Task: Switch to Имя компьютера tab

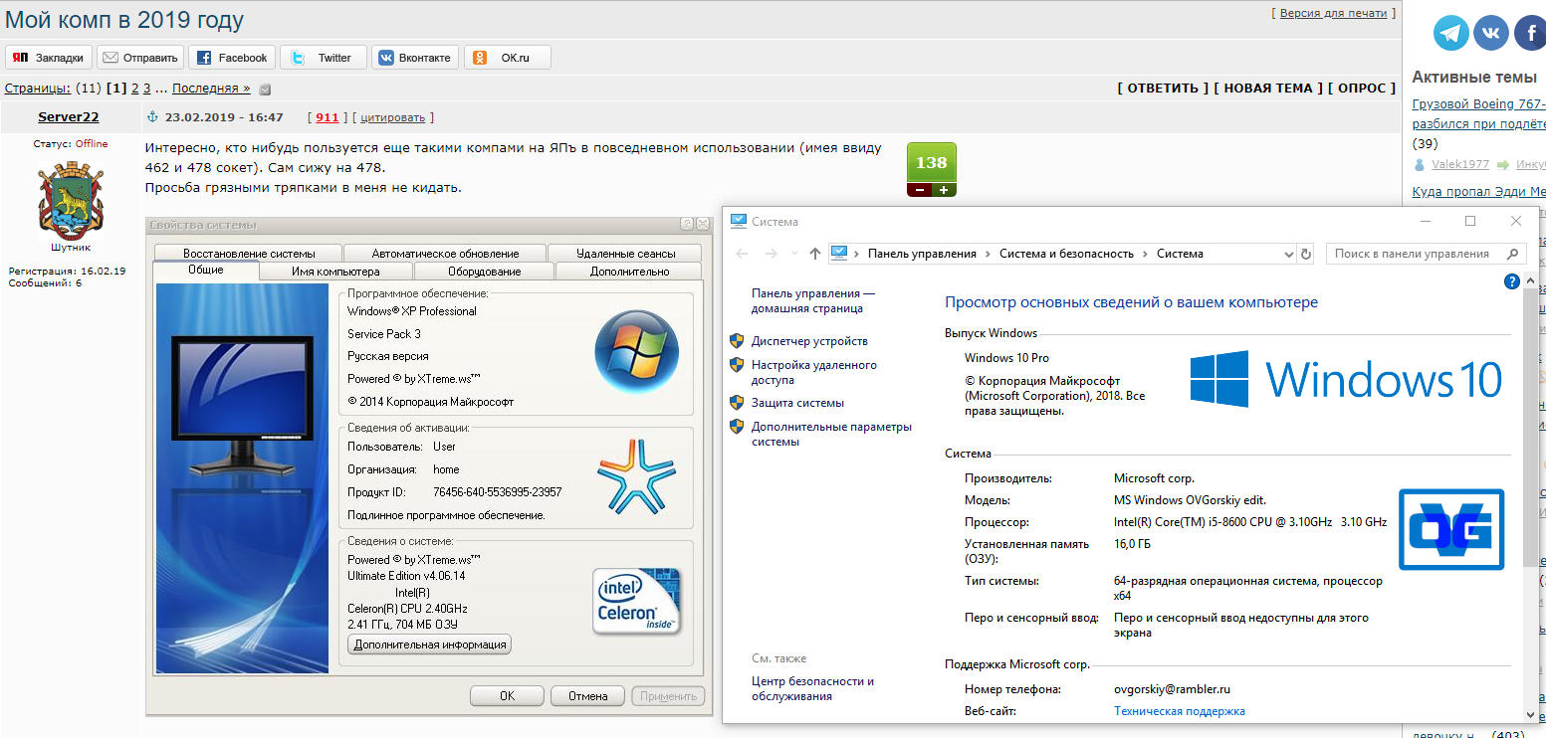Action: point(335,272)
